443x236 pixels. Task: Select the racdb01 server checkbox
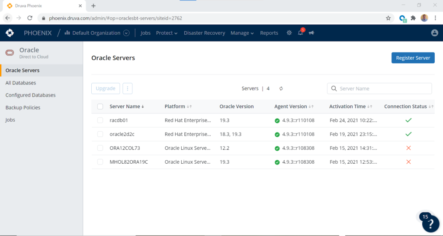[x=100, y=120]
